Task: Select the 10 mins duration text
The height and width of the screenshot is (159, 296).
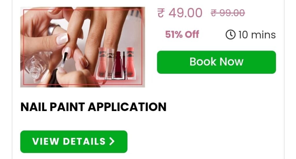Action: click(x=257, y=35)
